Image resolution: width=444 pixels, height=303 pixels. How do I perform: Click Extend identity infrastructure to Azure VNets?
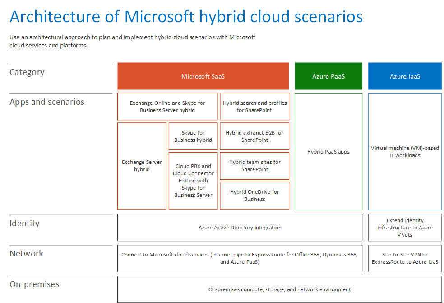pyautogui.click(x=405, y=228)
